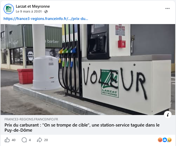View shares via the 20 count

tap(46, 140)
